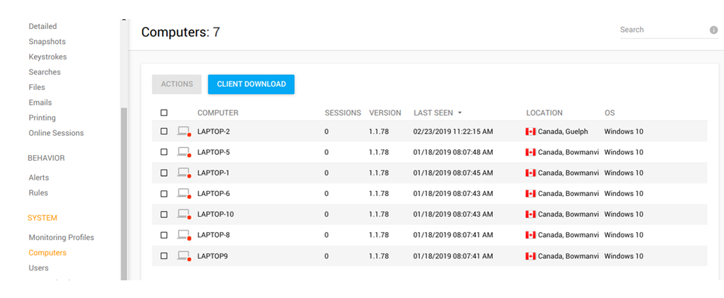Click the laptop icon beside LAPTOP-5
Screen dimensions: 724x298
(184, 152)
